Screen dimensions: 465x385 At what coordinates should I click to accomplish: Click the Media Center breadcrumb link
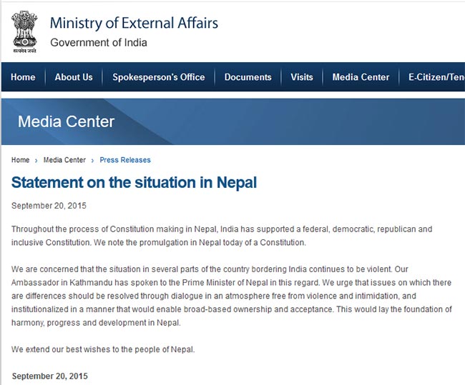(x=64, y=160)
